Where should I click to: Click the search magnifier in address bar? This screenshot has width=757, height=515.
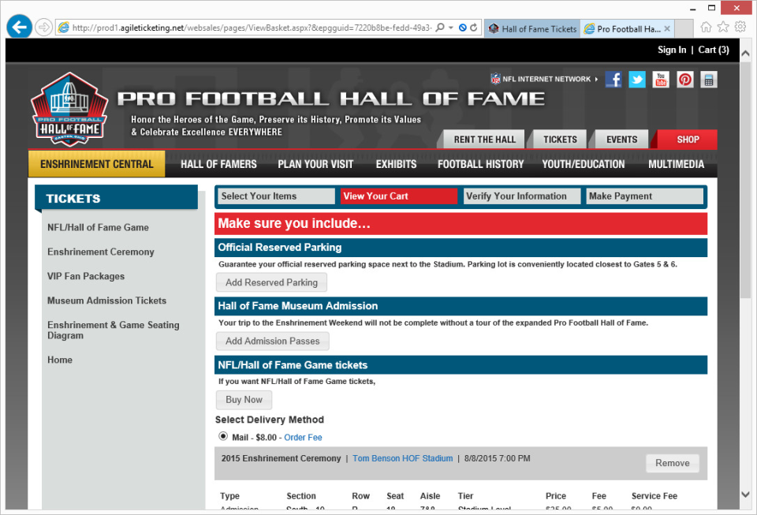(440, 28)
